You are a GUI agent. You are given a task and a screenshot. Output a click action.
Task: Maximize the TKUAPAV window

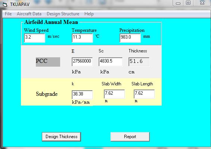click(188, 3)
